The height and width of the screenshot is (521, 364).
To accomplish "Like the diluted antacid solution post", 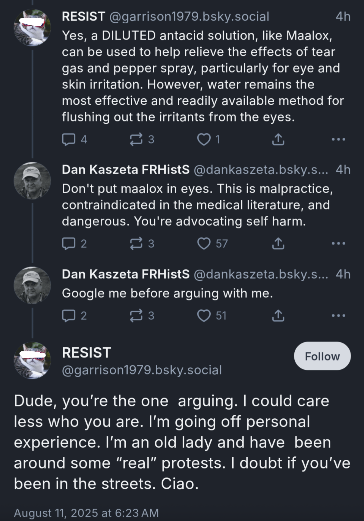I will 204,139.
